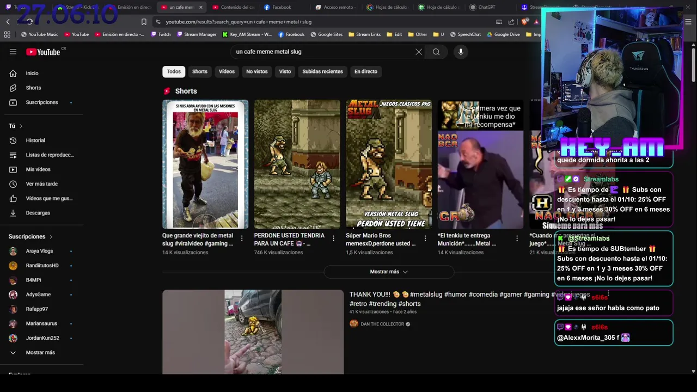Open the Stream Links bookmark folder
This screenshot has height=392, width=697.
(x=364, y=34)
